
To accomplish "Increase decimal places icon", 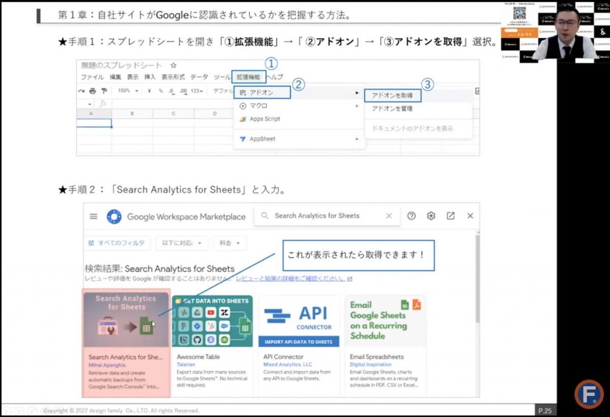I will [x=183, y=91].
